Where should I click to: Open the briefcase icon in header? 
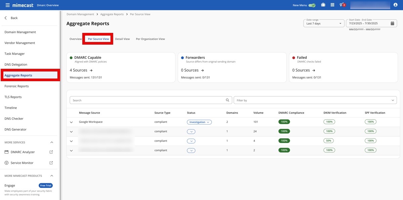coord(323,5)
